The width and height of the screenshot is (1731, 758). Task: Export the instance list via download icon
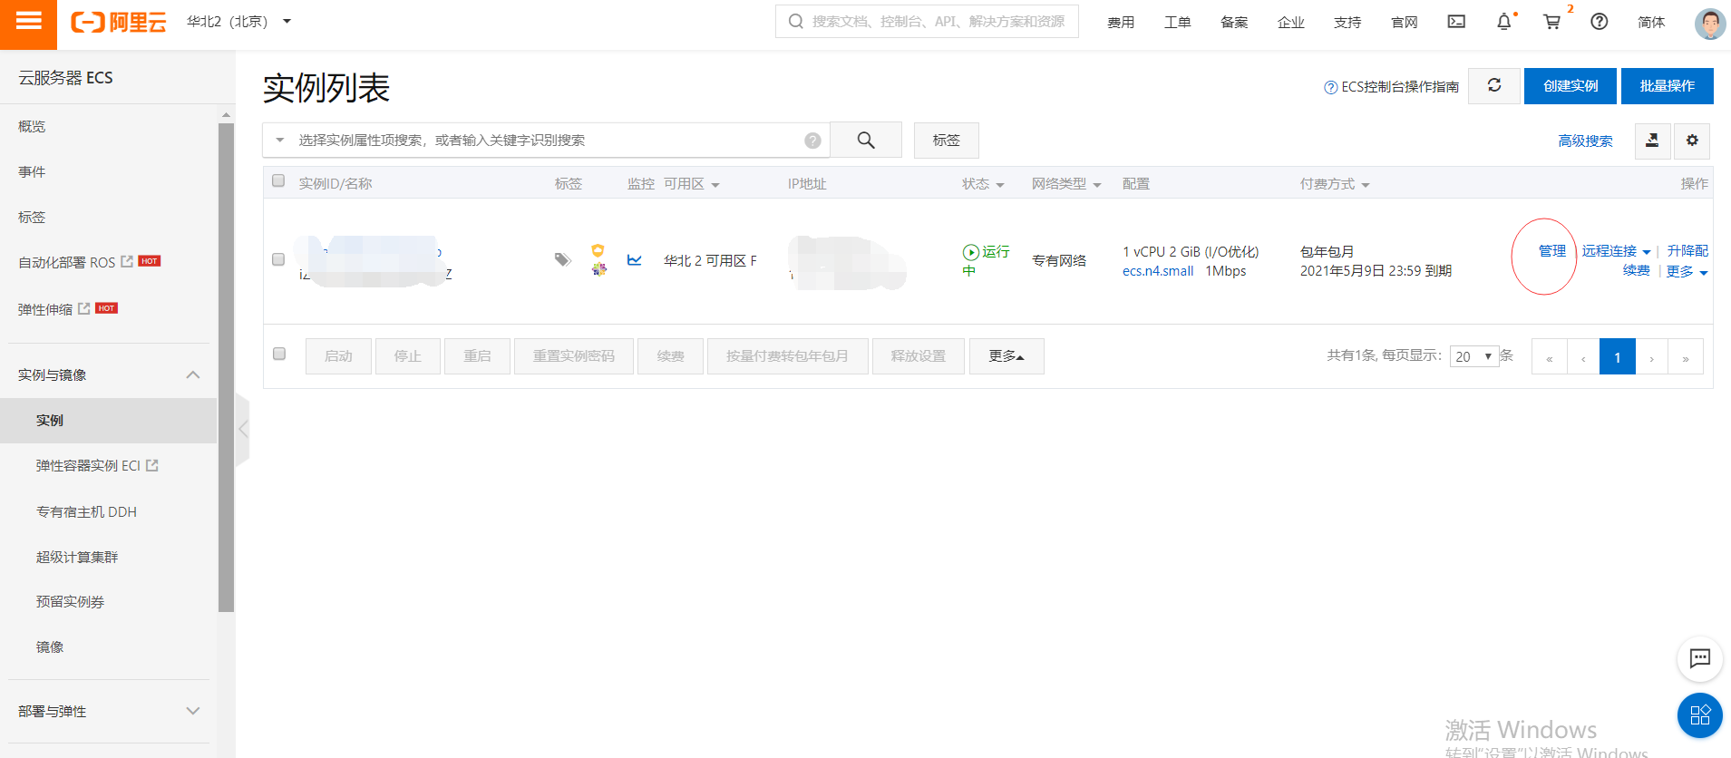coord(1652,141)
